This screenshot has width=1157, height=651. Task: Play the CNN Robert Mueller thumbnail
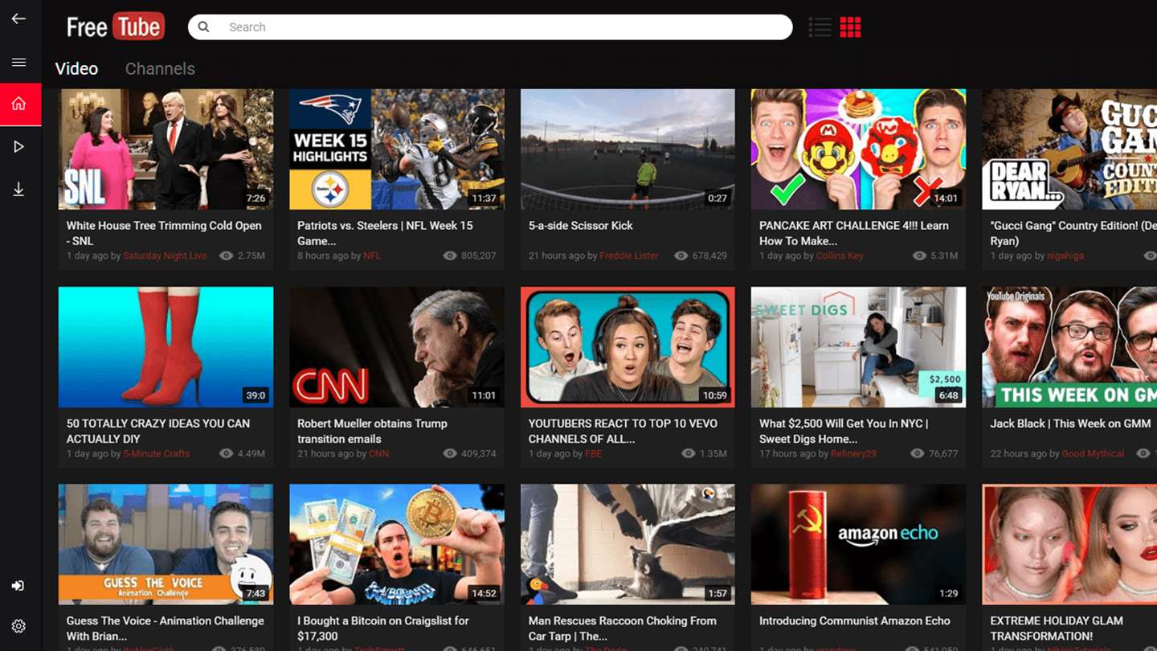(397, 347)
